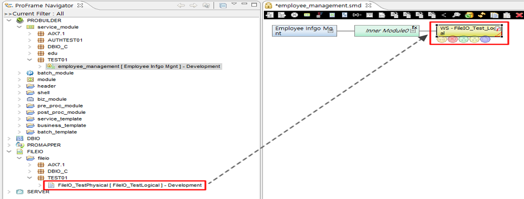The image size is (524, 199).
Task: Click Collapse All icon in ProFrame Navigator
Action: [223, 6]
